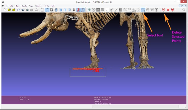Open the mesh info 'i' icon
This screenshot has height=110, width=188.
click(157, 10)
